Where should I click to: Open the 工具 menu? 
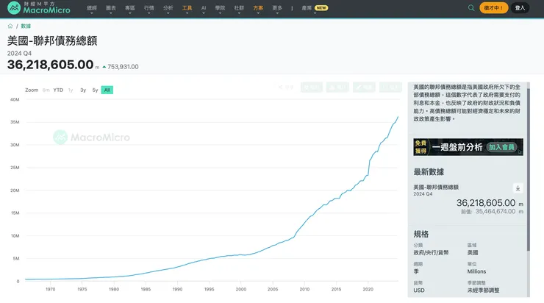[187, 8]
